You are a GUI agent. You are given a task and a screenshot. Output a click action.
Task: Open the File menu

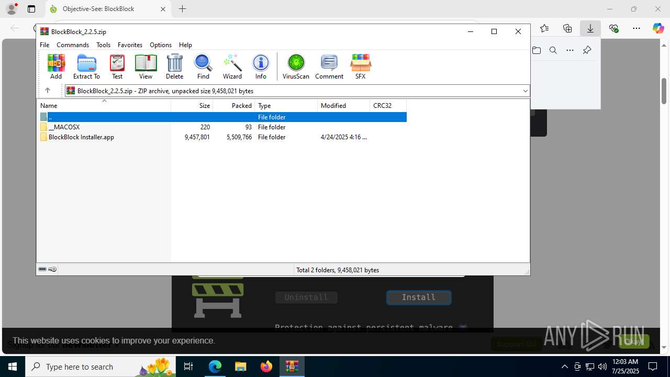click(44, 45)
